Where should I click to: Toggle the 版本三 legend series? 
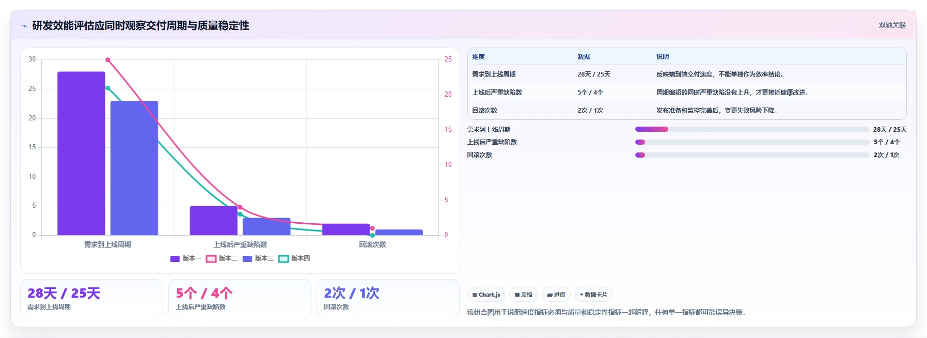coord(258,258)
